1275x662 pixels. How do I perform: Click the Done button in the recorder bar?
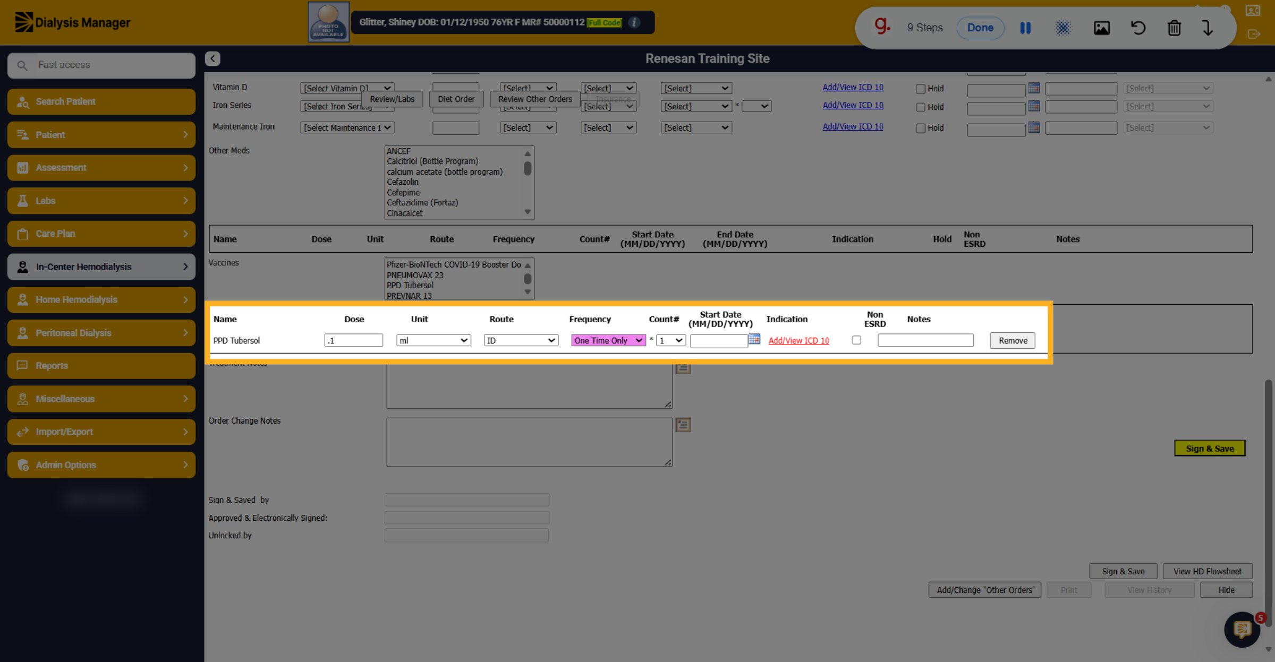[980, 28]
